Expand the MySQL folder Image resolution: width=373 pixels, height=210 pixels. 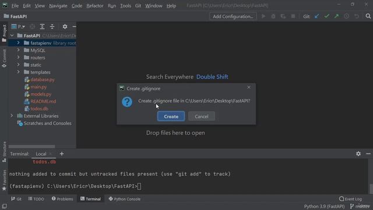(18, 50)
